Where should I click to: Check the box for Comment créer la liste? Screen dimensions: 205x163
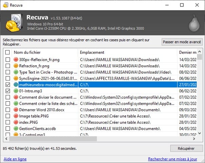tap(8, 103)
